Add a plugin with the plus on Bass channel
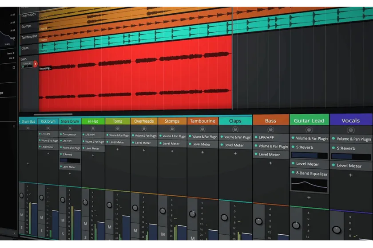This screenshot has height=248, width=373. (x=270, y=163)
